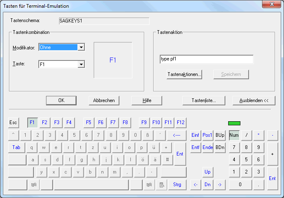Select the BDn key
Viewport: 284px width, 198px height.
(x=220, y=147)
